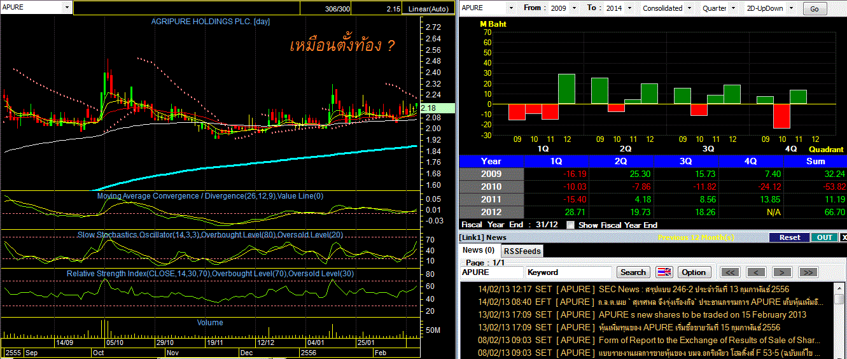Click the current price 2.18 marker on axis
This screenshot has width=847, height=359.
tap(437, 108)
